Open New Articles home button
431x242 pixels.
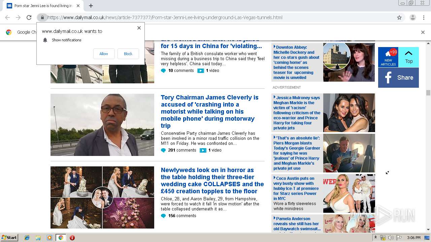coord(388,57)
